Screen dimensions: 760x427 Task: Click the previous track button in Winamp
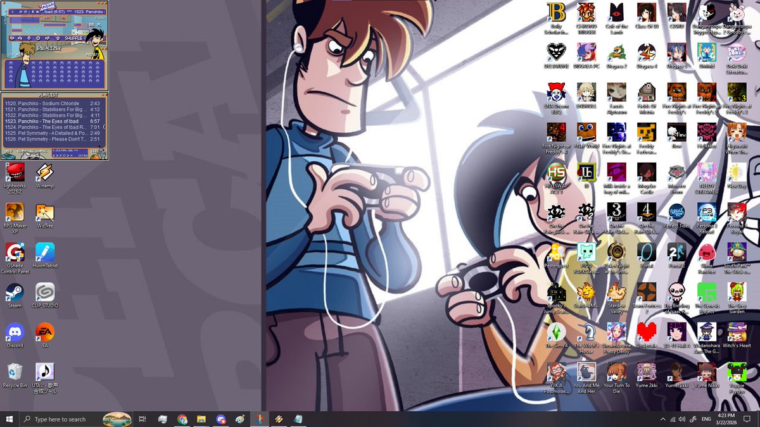(12, 38)
